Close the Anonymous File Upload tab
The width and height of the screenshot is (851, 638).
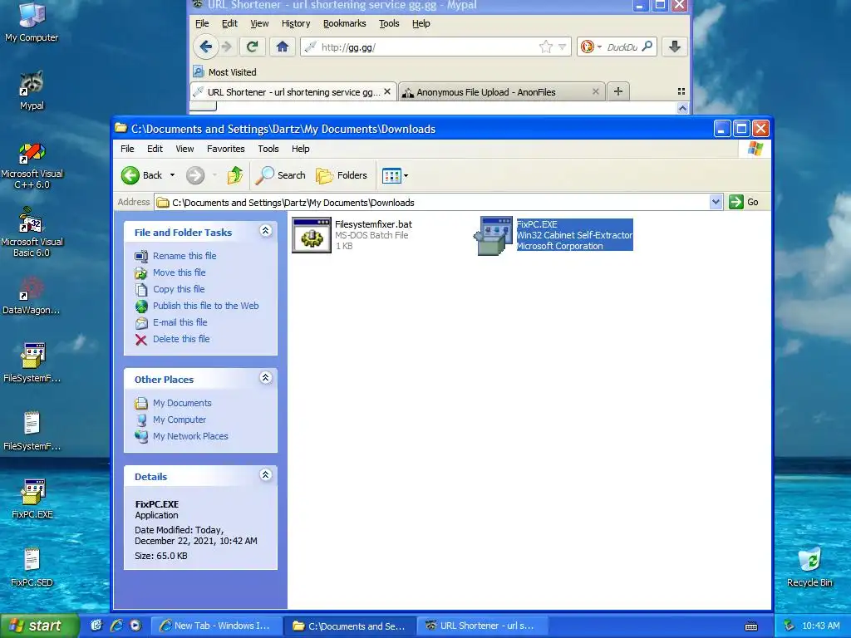click(x=595, y=91)
